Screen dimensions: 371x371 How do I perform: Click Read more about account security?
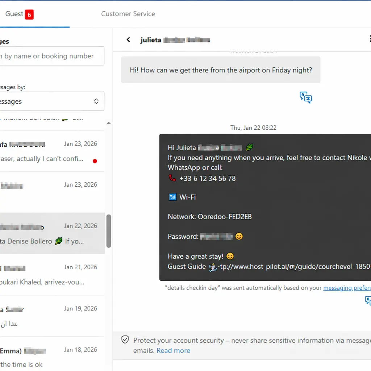click(x=173, y=350)
